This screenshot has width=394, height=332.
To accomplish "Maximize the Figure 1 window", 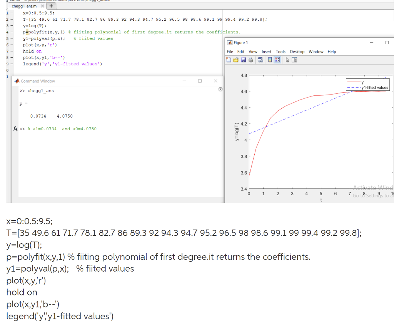I will click(x=387, y=42).
